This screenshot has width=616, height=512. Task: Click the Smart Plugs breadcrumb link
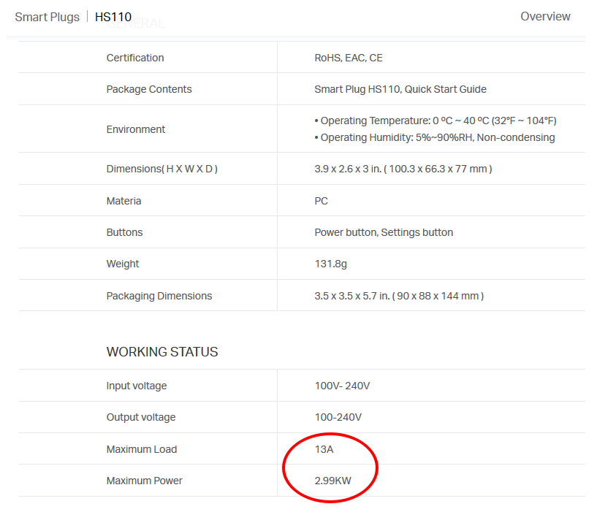[47, 17]
